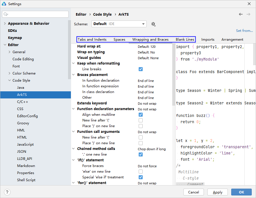Open the Blank Lines tab

(185, 40)
